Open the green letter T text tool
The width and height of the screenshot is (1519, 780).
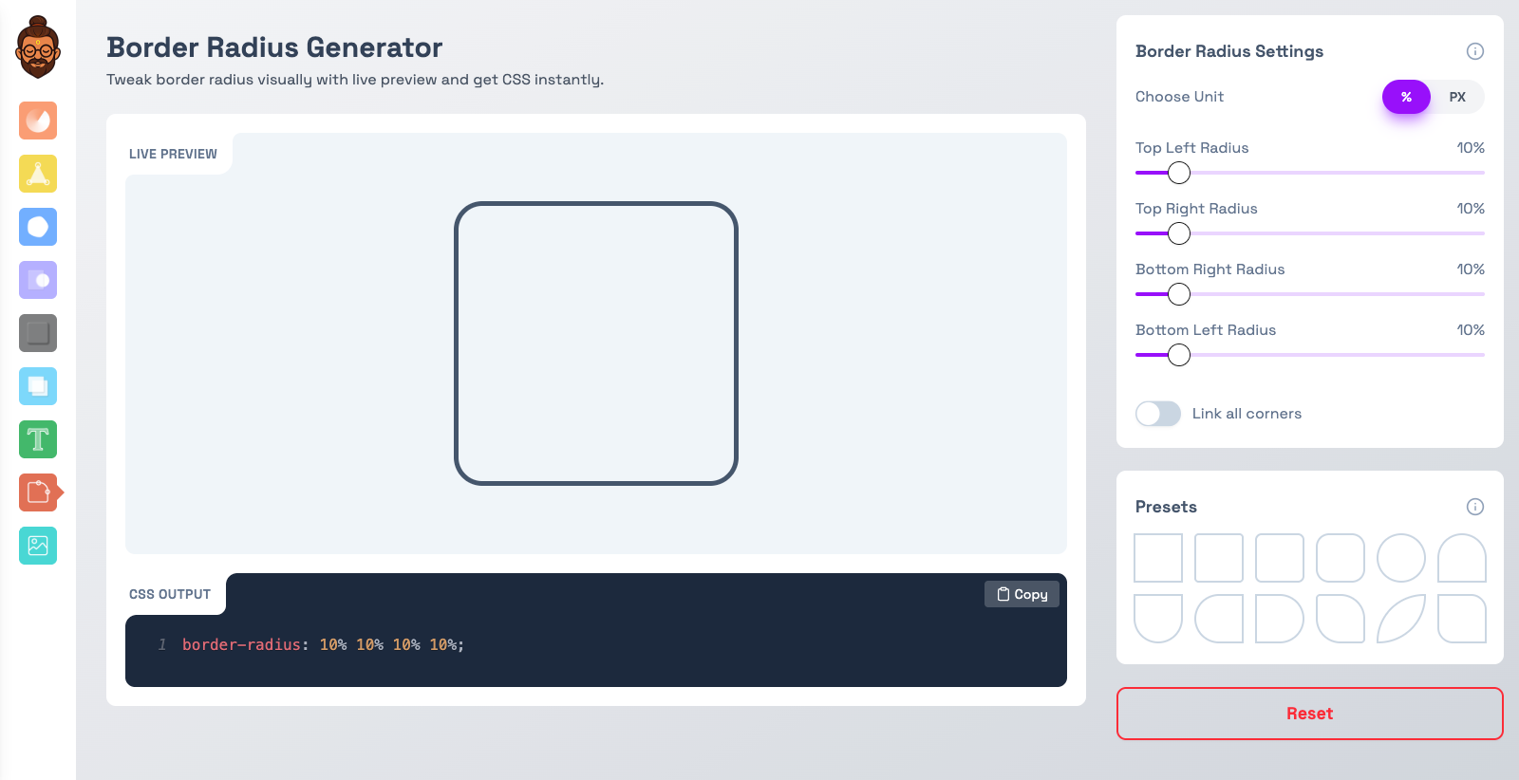[x=38, y=439]
